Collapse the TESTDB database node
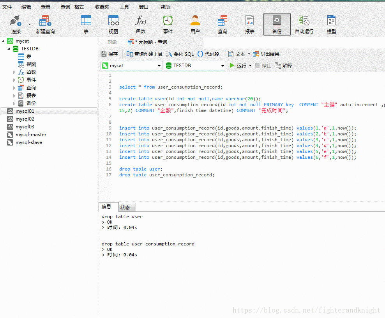 coord(9,49)
